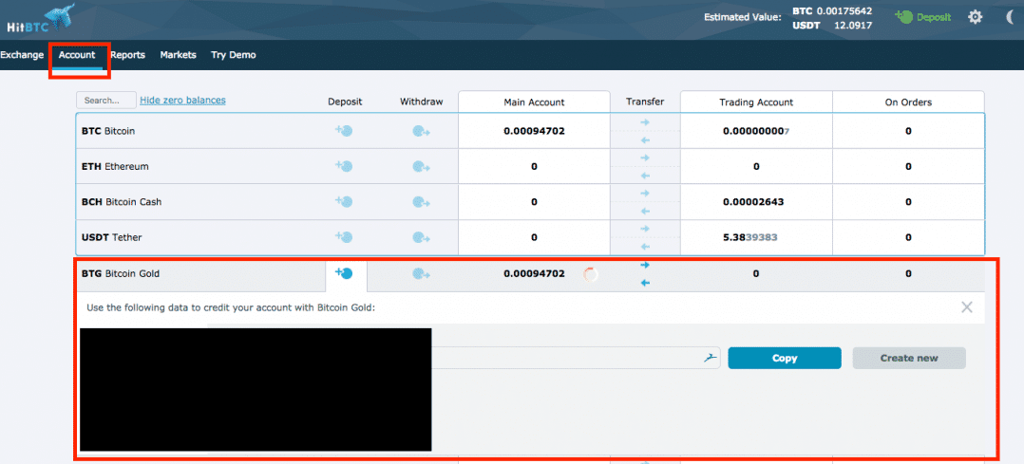This screenshot has height=464, width=1024.
Task: Open the Account tab
Action: pos(77,55)
